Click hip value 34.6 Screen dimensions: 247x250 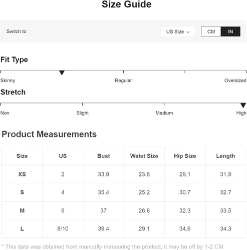[185, 228]
